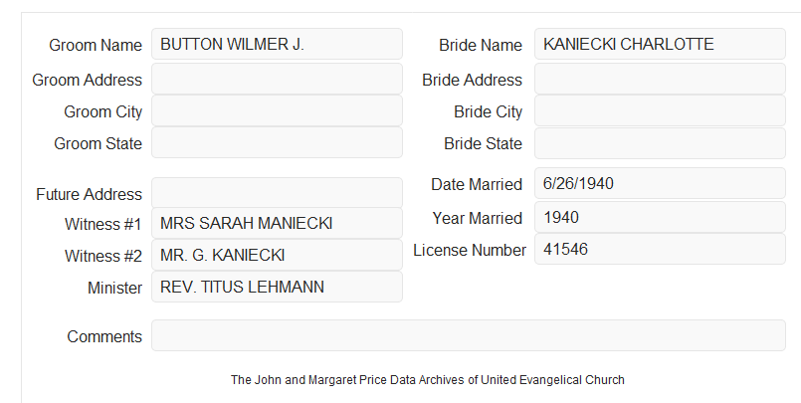This screenshot has width=801, height=403.
Task: Focus the Groom City field
Action: pos(277,110)
